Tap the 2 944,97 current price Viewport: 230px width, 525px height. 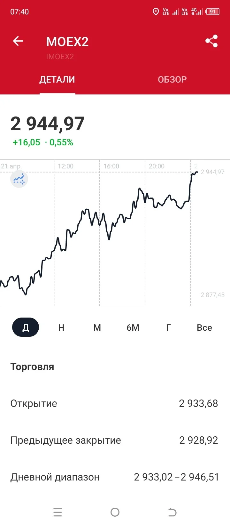(48, 124)
